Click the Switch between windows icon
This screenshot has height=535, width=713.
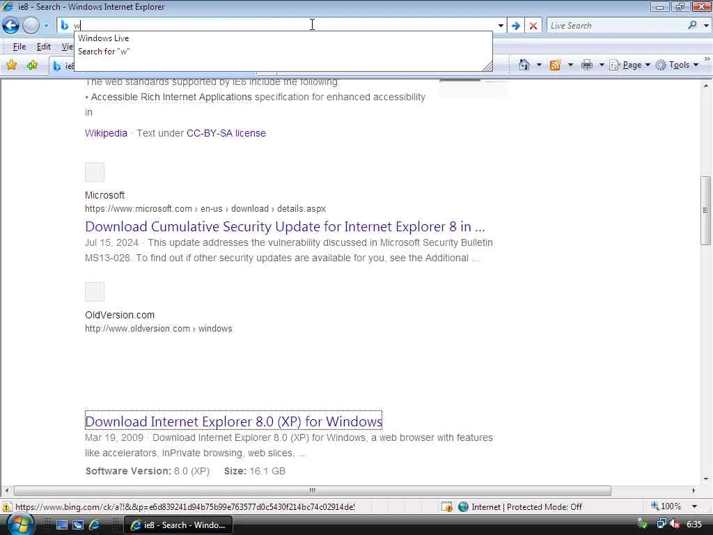[78, 525]
